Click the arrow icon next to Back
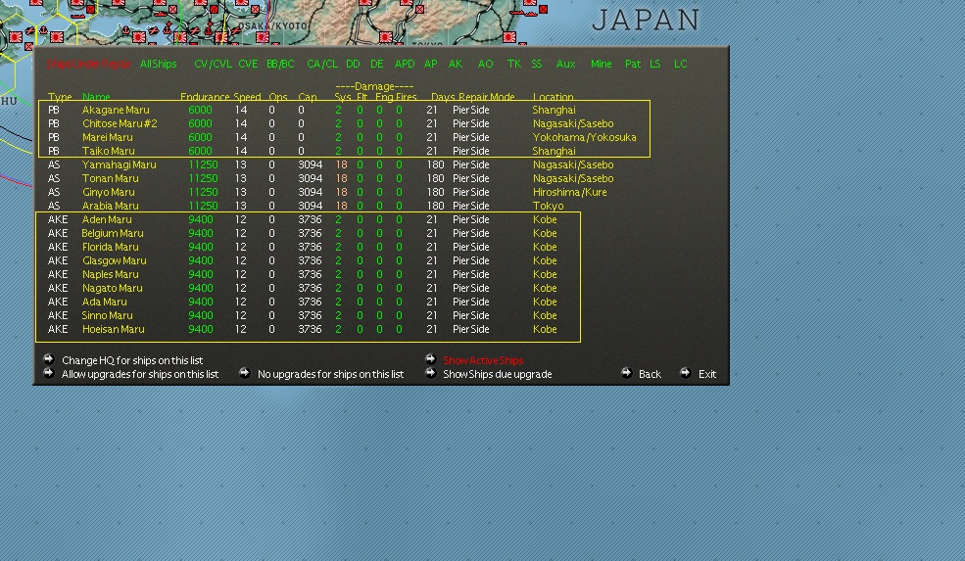 click(626, 373)
